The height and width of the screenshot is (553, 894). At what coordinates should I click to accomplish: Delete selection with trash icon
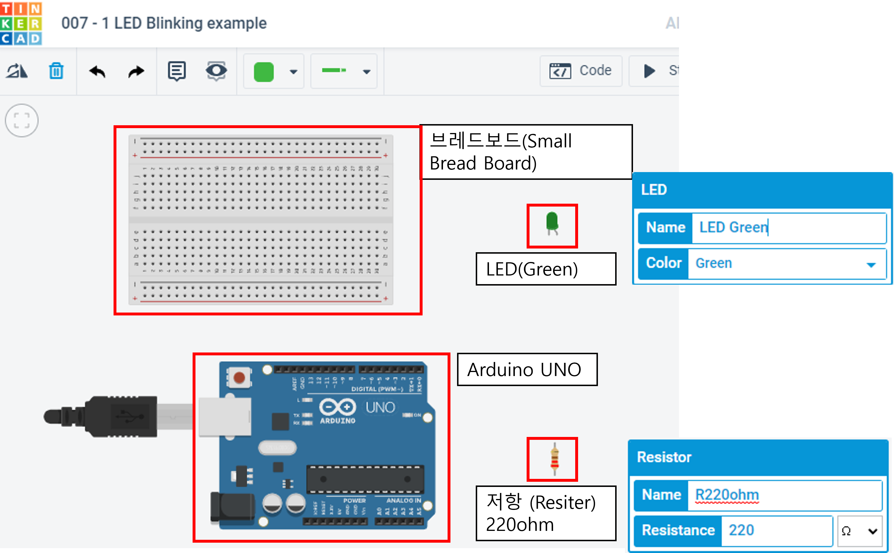(56, 71)
